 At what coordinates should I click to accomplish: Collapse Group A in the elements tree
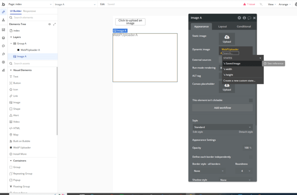pyautogui.click(x=11, y=44)
